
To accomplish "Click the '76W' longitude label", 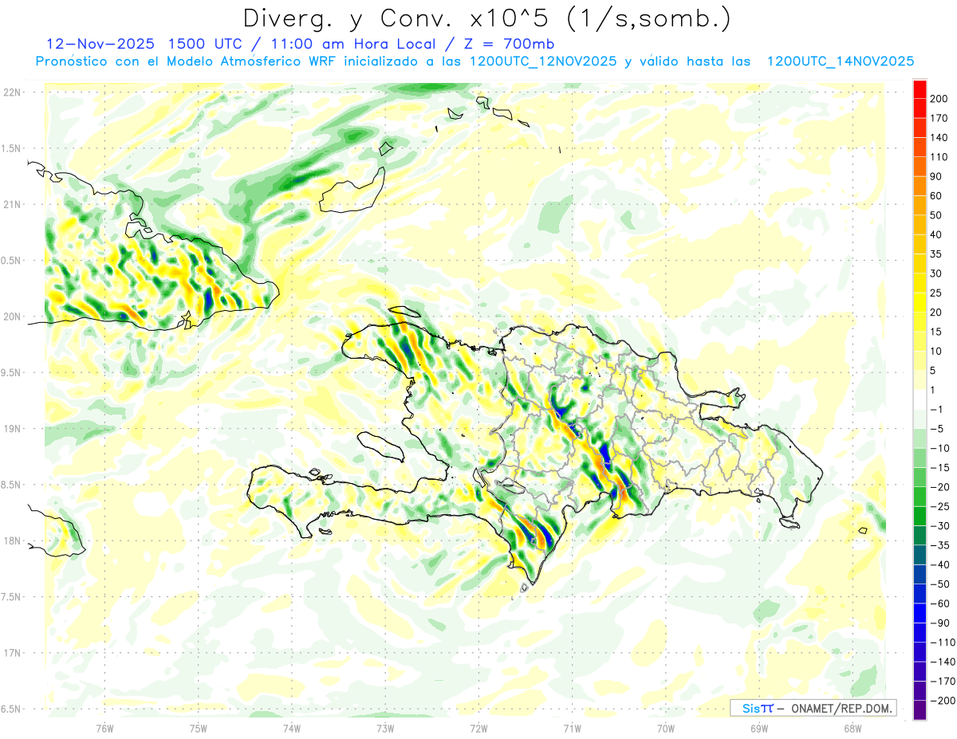I will point(104,728).
